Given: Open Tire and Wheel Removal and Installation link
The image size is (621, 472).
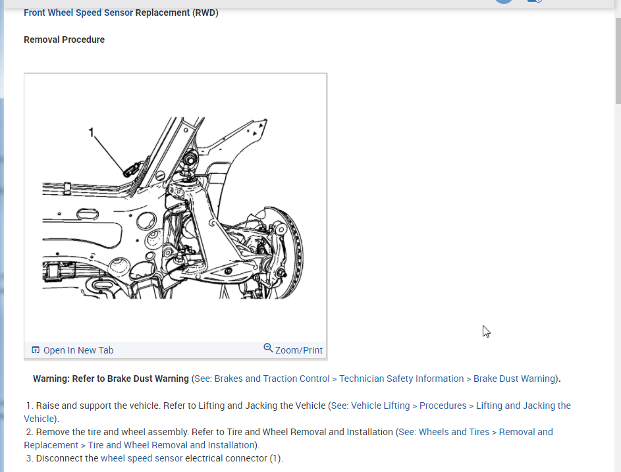Looking at the screenshot, I should coord(171,445).
